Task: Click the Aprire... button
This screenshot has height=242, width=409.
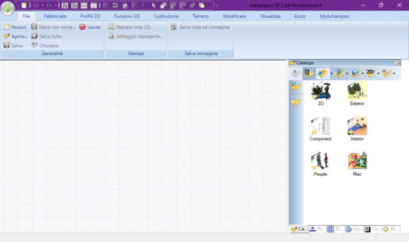Action: coord(15,36)
